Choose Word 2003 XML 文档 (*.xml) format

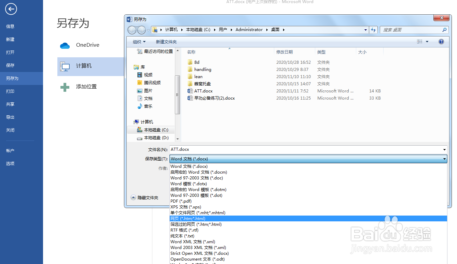coord(198,248)
